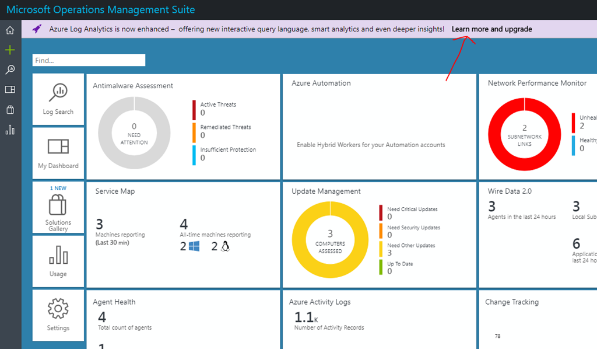Open the Log Search tile
Image resolution: width=597 pixels, height=349 pixels.
tap(58, 99)
